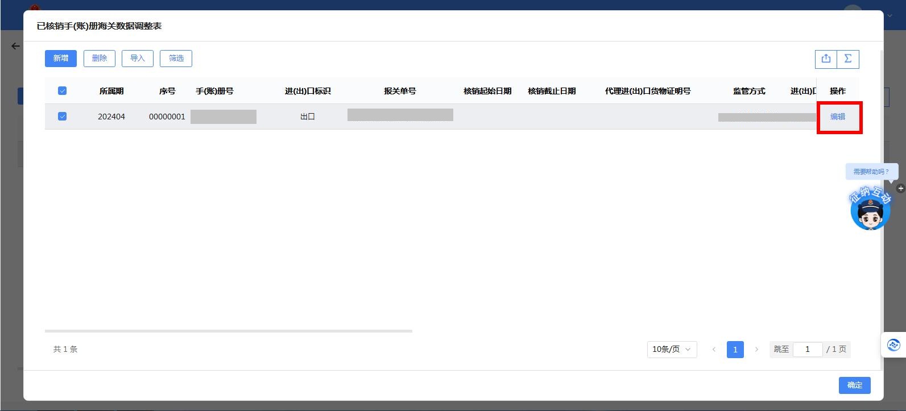
Task: Click the 跳至 page number input field
Action: [808, 349]
